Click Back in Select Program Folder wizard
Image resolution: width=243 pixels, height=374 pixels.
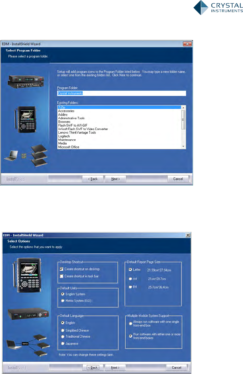tap(93, 179)
